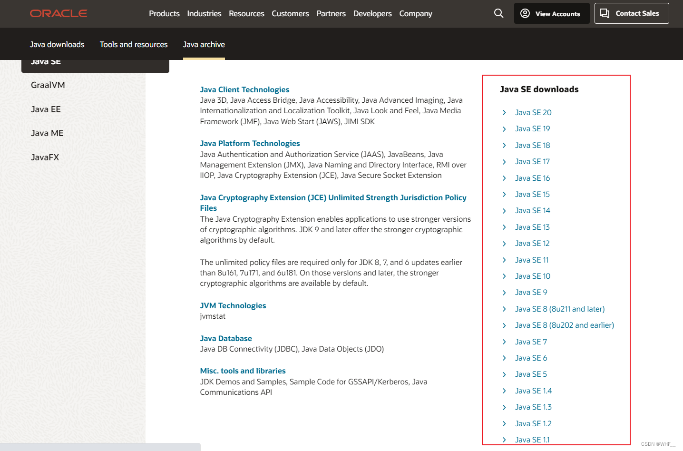
Task: Open the JCE Unlimited Strength Policy Files link
Action: click(x=333, y=203)
